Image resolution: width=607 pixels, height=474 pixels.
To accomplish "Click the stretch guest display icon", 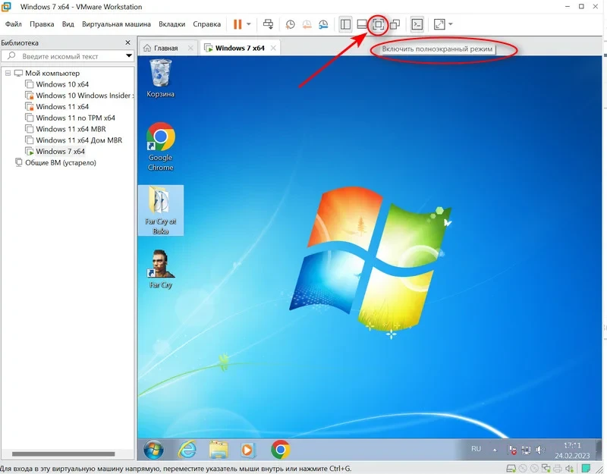I will pyautogui.click(x=439, y=24).
